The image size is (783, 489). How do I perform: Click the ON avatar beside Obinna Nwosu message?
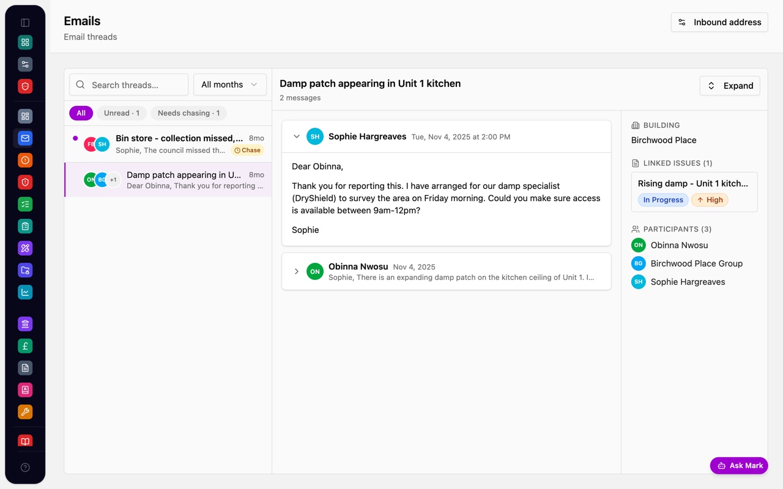[x=315, y=271]
